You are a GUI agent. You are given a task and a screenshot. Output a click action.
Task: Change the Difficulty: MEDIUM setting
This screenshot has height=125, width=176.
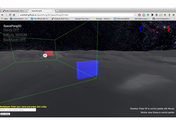coord(15,35)
